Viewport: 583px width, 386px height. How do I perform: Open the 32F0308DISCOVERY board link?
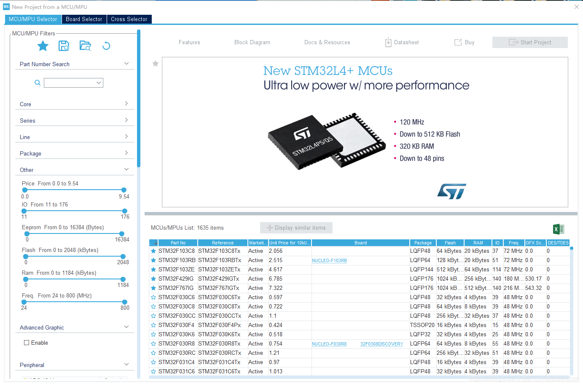coord(382,344)
